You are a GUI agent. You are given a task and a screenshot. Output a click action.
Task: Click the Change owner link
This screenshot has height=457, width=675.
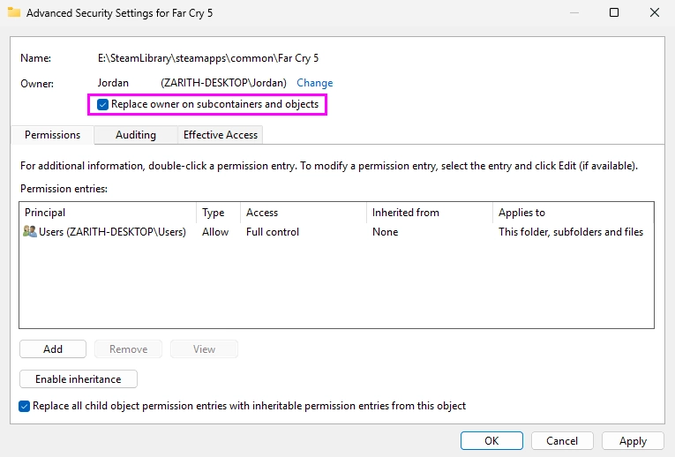click(315, 83)
